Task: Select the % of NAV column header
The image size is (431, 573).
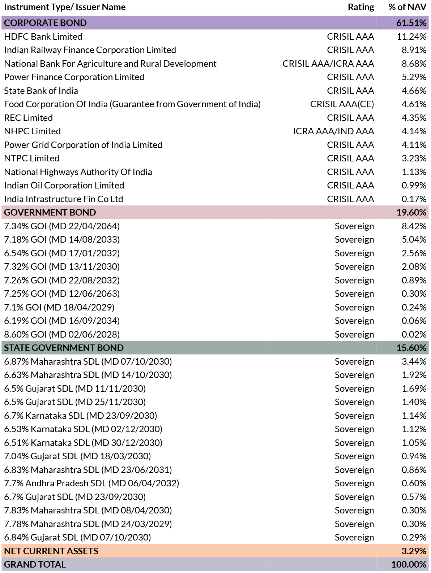Action: pos(407,7)
